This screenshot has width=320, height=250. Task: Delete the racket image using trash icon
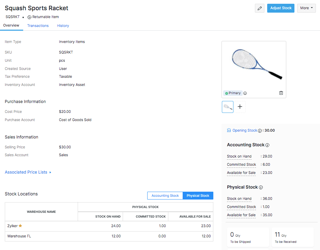coord(281,93)
